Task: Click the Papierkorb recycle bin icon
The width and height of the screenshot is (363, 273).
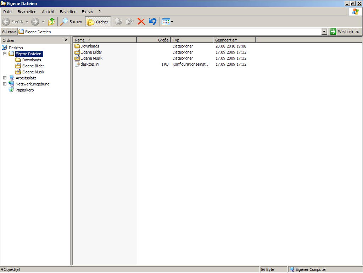Action: tap(11, 90)
